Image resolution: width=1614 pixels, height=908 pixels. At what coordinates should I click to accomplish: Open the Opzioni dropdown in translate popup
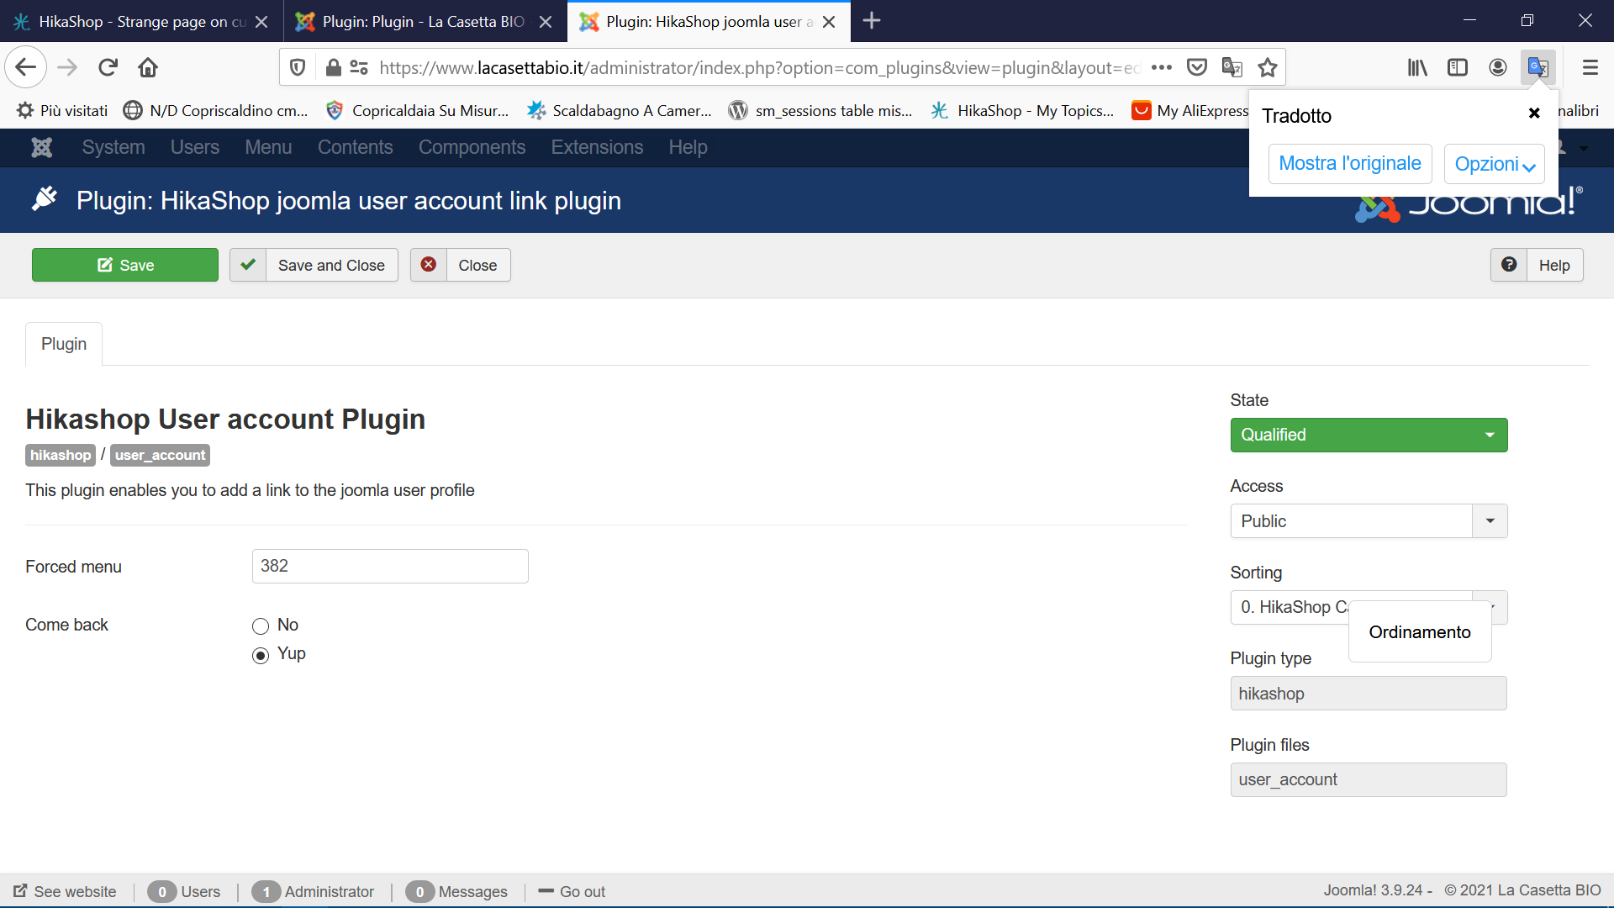tap(1494, 164)
